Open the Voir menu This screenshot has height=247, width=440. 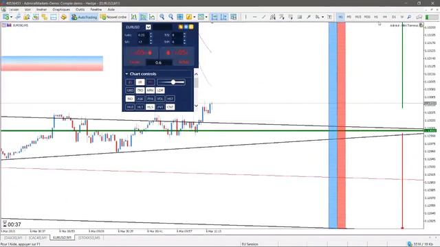[x=27, y=10]
